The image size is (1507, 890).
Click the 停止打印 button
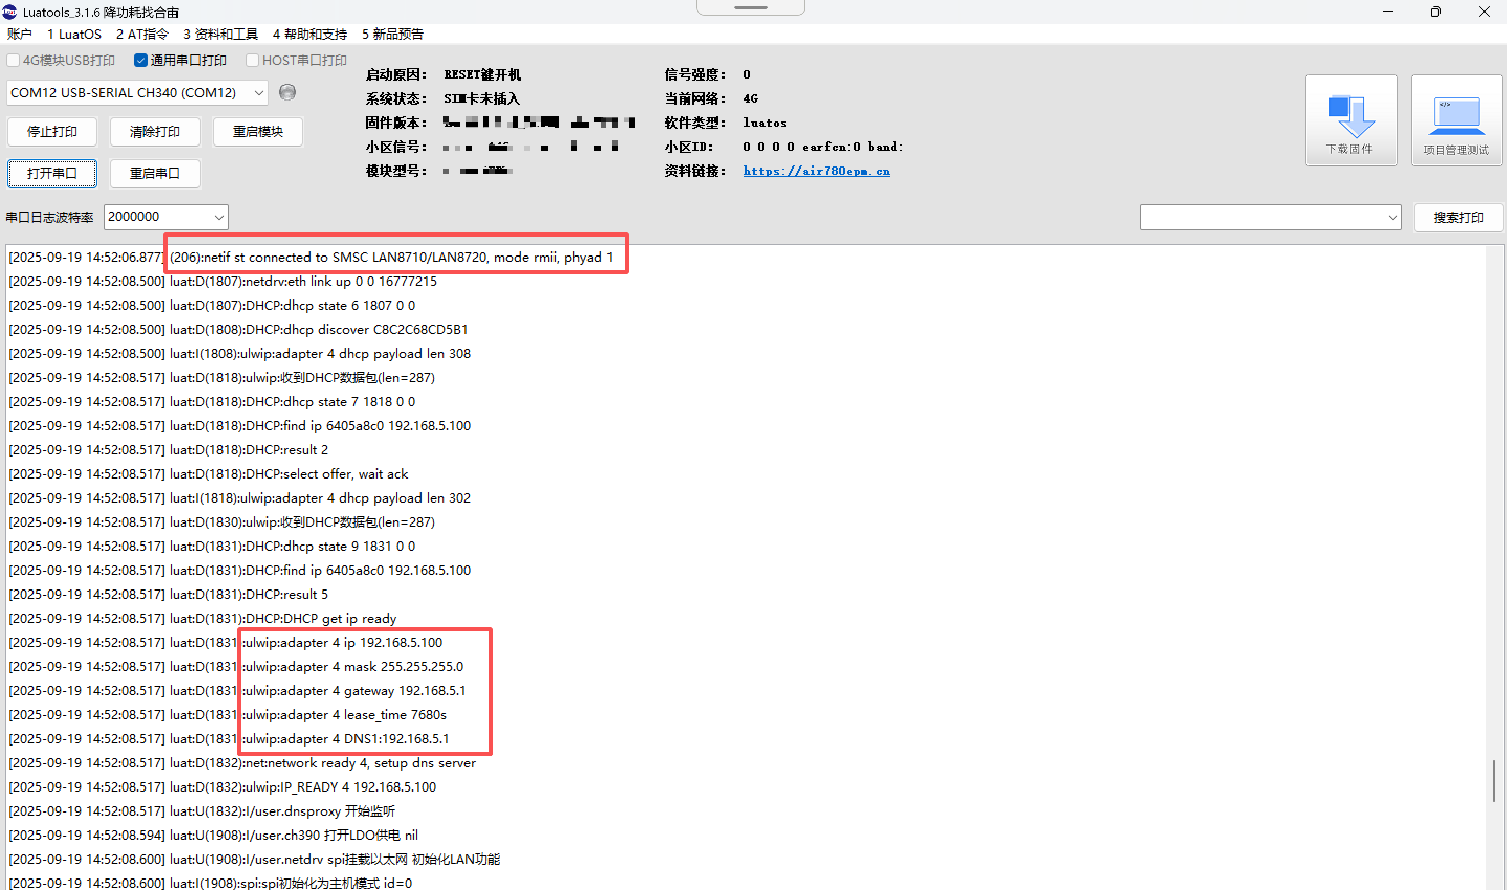(52, 131)
